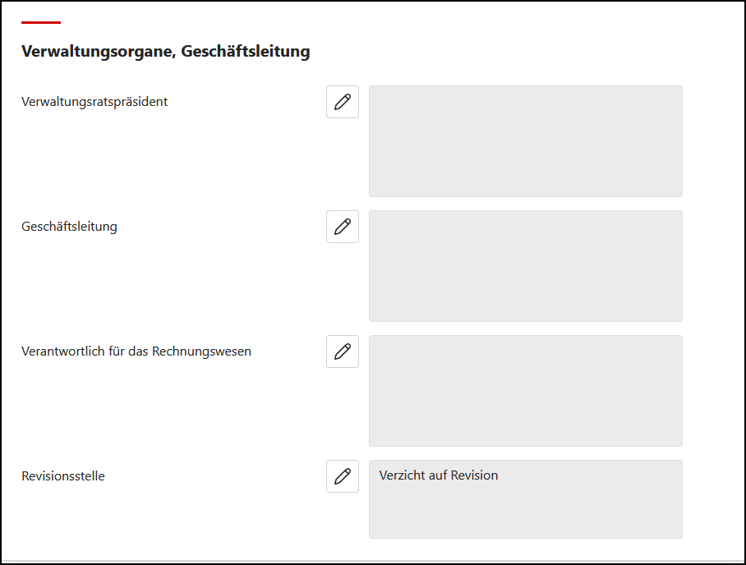Edit the Verwaltungsratspräsident entry via pencil icon
746x565 pixels.
click(343, 102)
